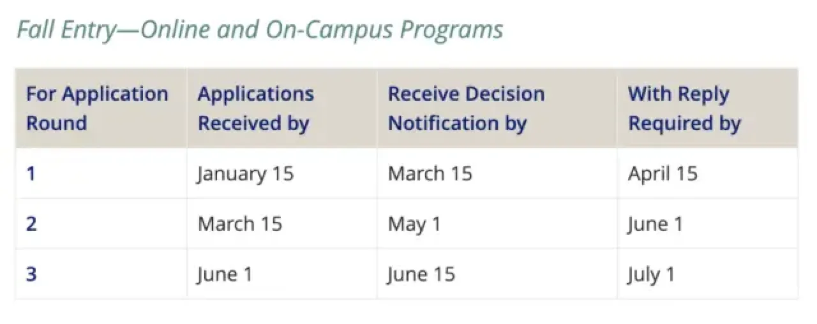Click 'Required by' text in the last header
This screenshot has width=817, height=324.
684,123
